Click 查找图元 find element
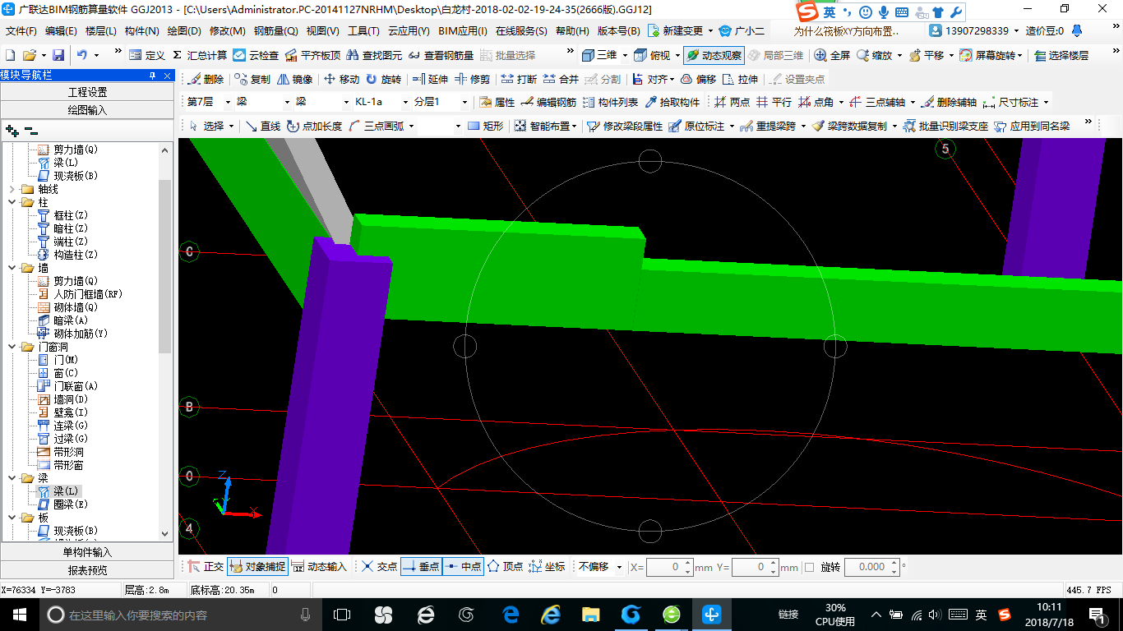 [375, 55]
